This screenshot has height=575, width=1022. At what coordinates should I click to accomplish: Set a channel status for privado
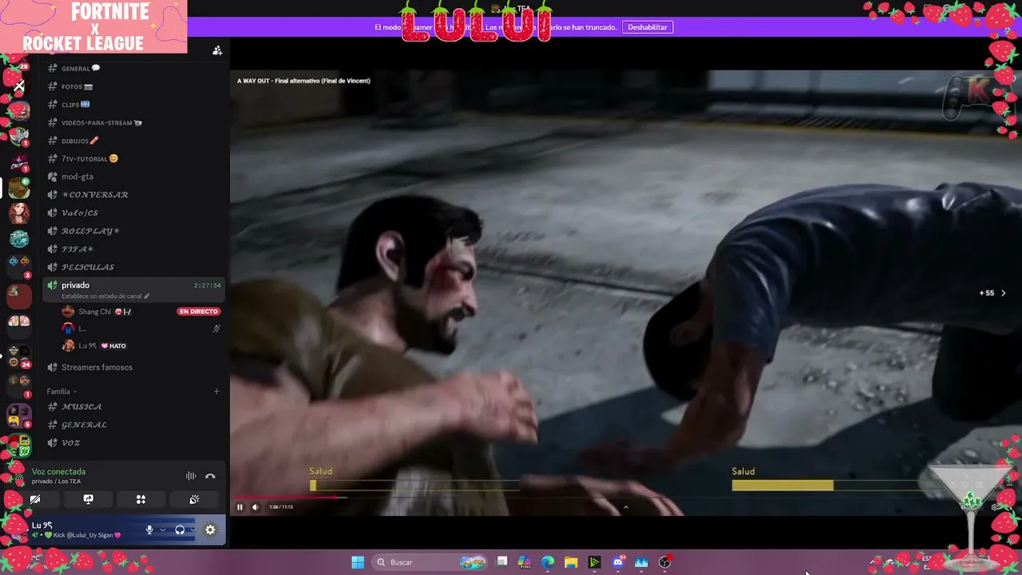105,296
